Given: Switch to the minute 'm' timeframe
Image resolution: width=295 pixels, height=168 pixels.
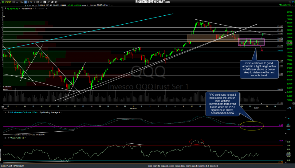Looking at the screenshot, I should (x=17, y=2).
